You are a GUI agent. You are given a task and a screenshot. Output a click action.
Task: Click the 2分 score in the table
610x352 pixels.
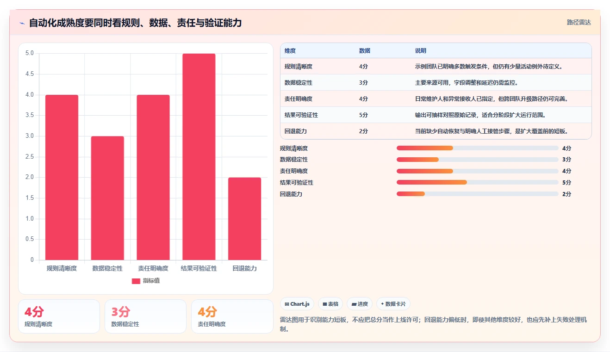(x=363, y=131)
